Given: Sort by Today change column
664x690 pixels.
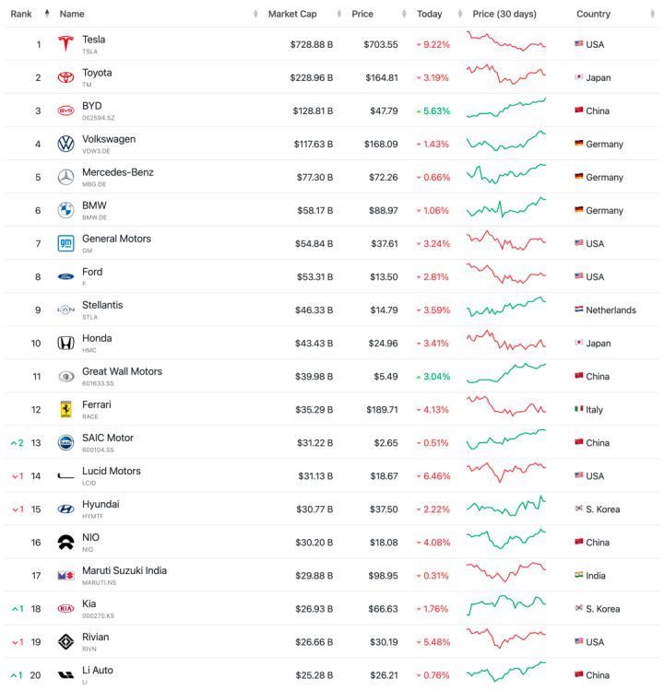Looking at the screenshot, I should pyautogui.click(x=429, y=14).
